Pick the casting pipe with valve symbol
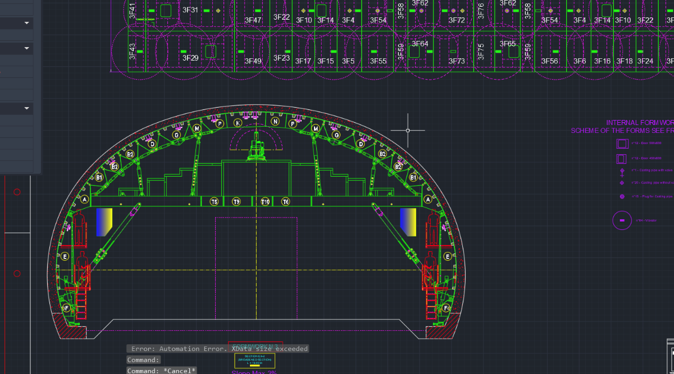The height and width of the screenshot is (374, 674). coord(622,171)
